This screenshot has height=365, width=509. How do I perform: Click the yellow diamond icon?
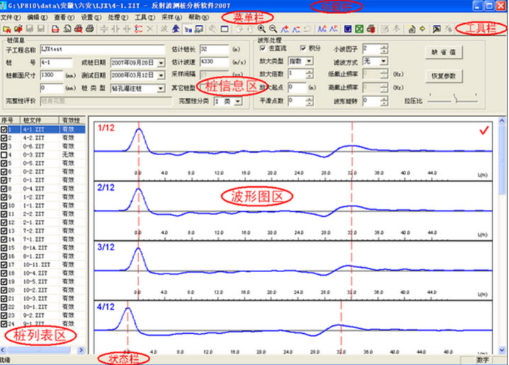pos(423,29)
